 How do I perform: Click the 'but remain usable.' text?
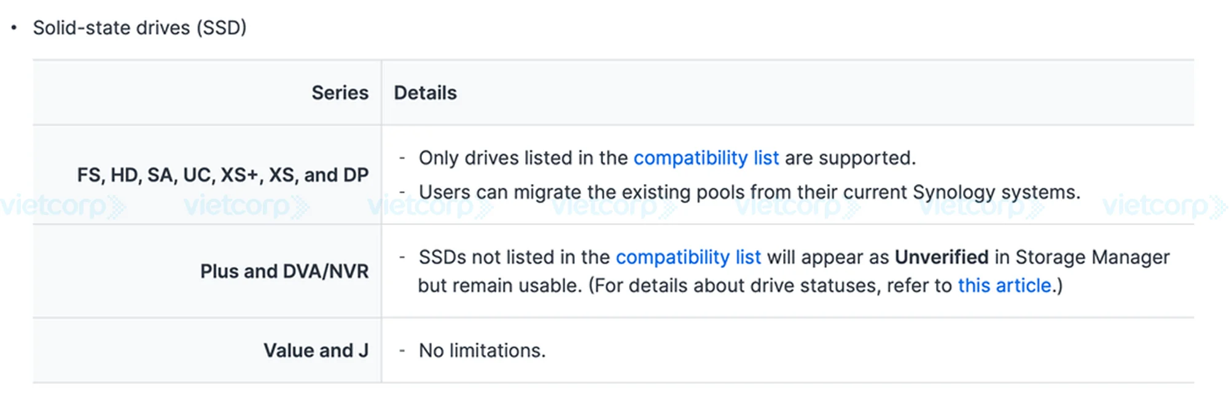point(499,286)
